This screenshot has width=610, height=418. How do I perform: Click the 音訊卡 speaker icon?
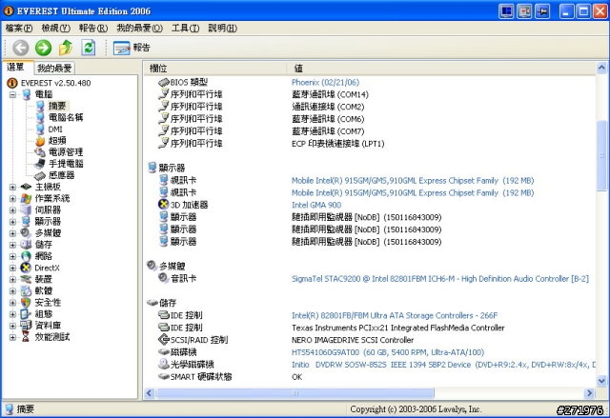(164, 278)
